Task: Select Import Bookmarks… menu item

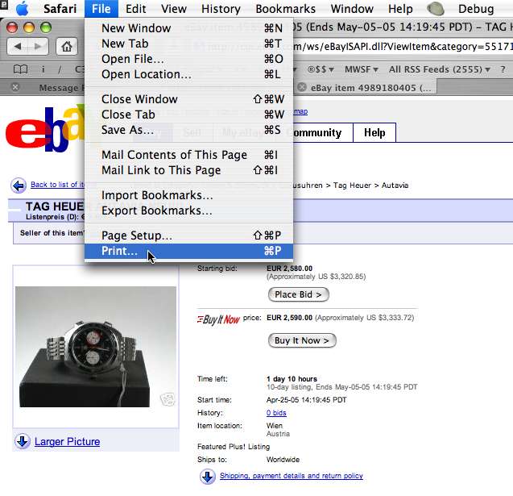Action: pyautogui.click(x=188, y=195)
